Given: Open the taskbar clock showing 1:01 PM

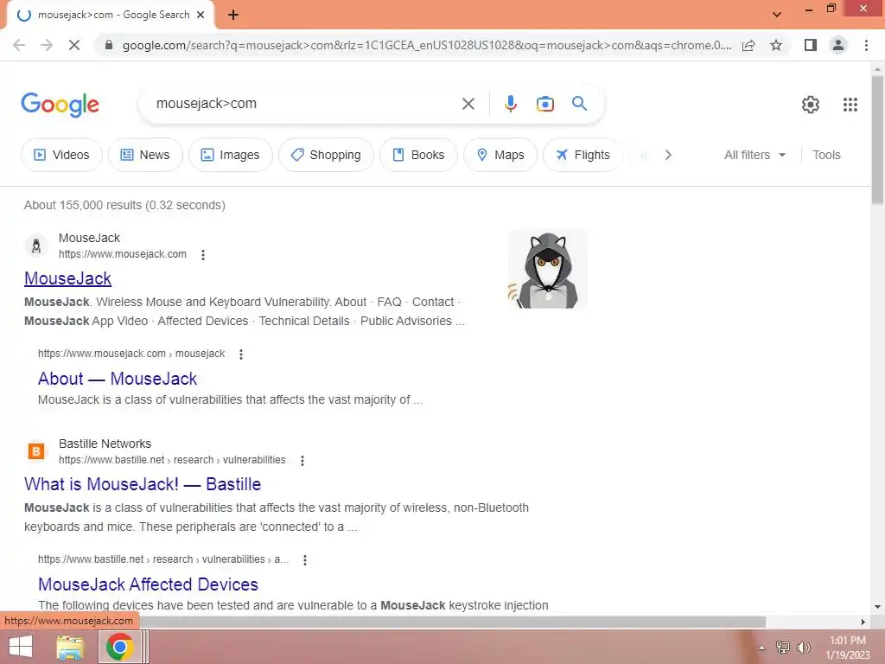Looking at the screenshot, I should click(848, 647).
